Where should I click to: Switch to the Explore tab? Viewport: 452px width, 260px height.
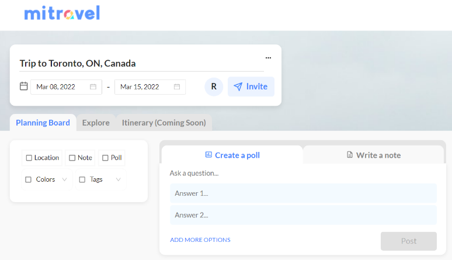96,123
